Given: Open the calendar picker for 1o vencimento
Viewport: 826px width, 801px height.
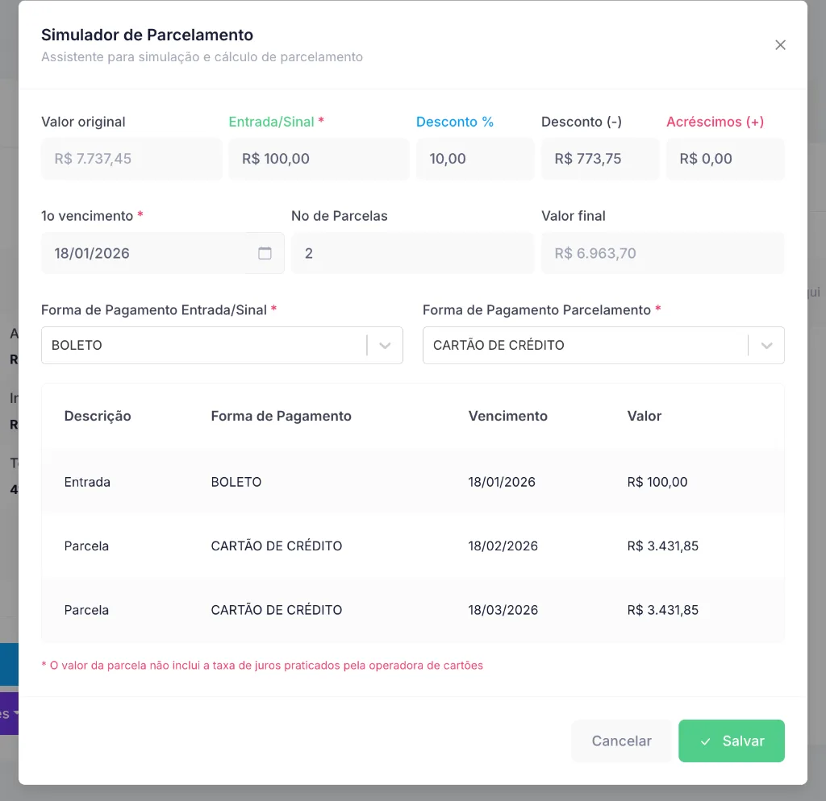Looking at the screenshot, I should 265,253.
